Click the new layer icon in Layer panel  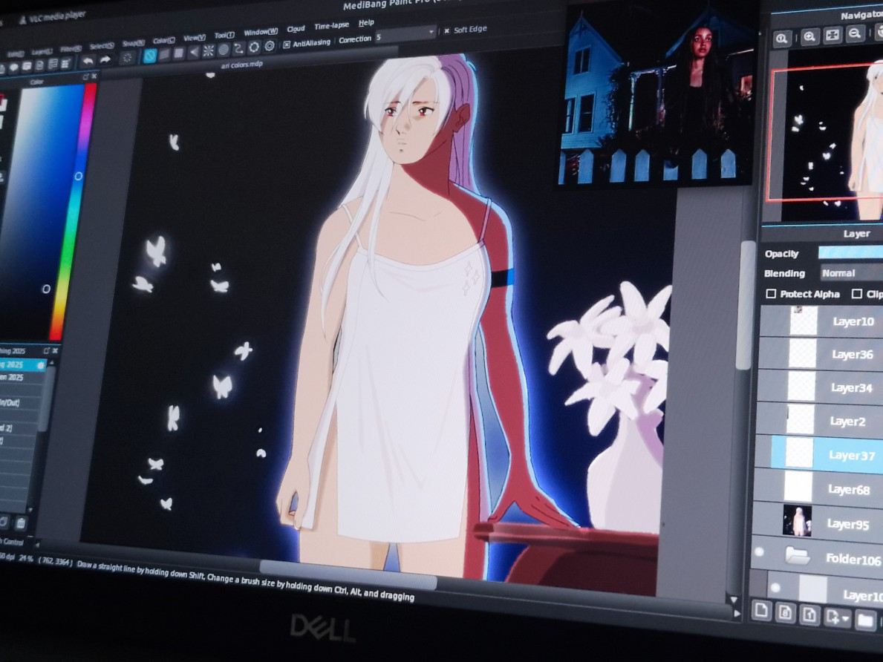[760, 611]
